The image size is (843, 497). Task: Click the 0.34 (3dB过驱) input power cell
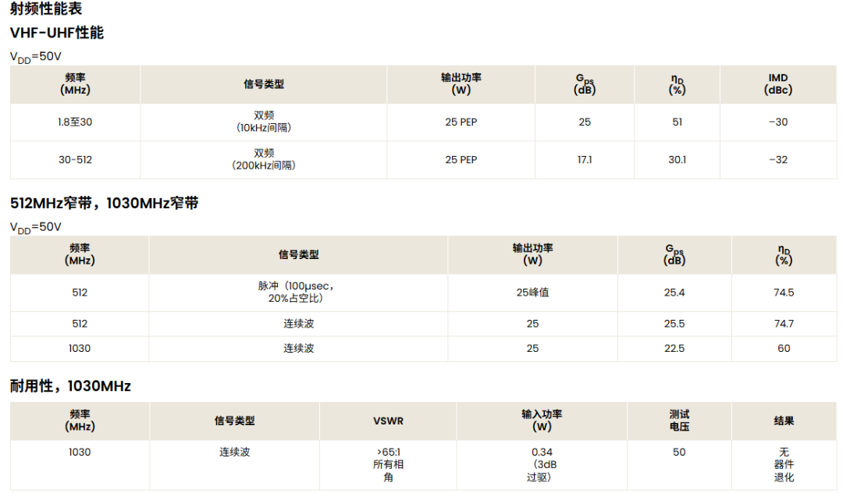[x=542, y=464]
